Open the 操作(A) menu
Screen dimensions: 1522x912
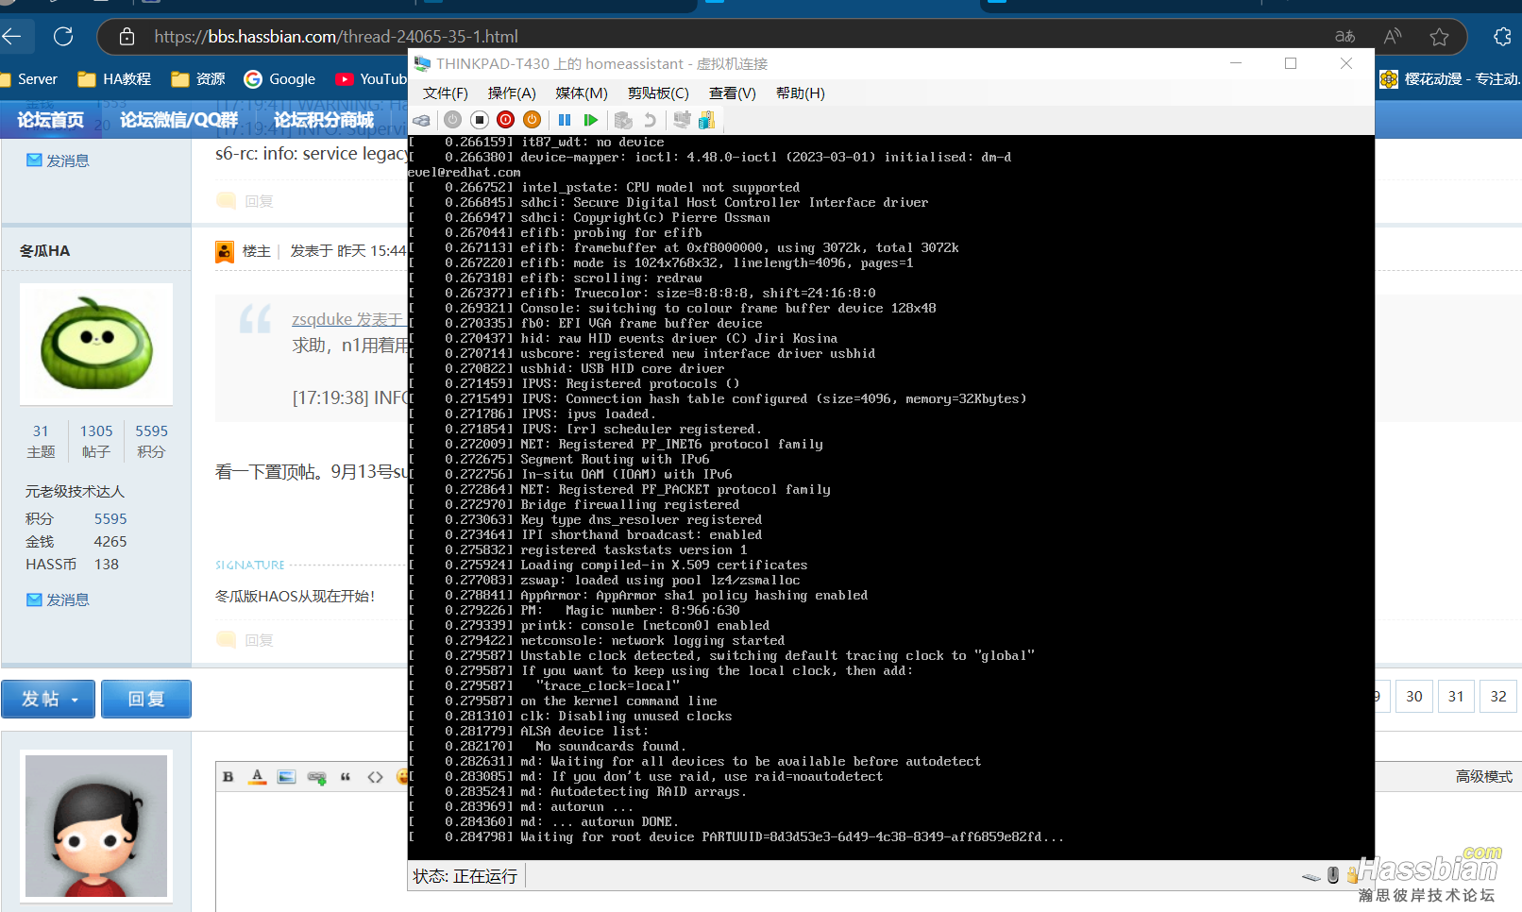tap(512, 93)
